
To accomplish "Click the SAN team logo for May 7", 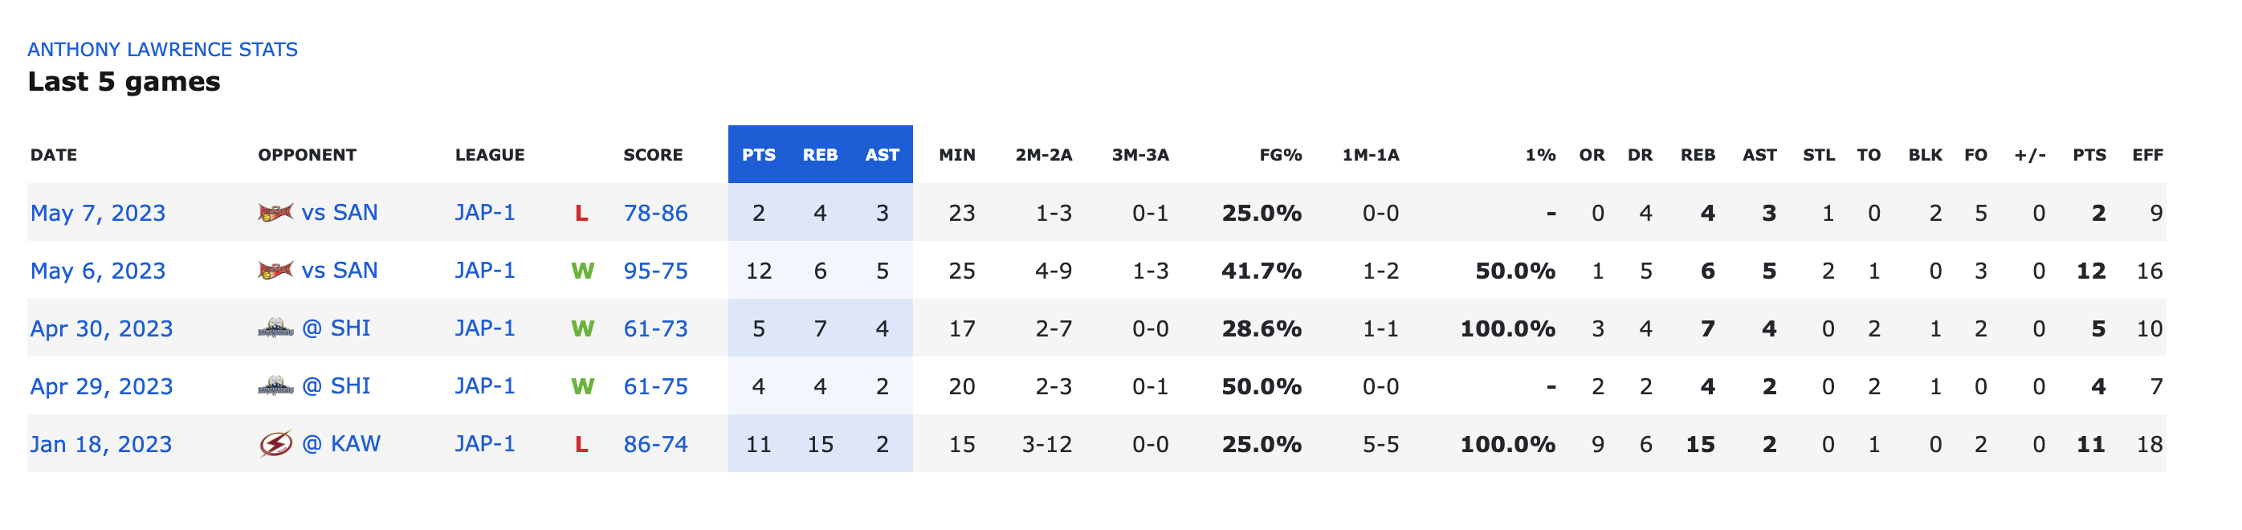I will coord(276,212).
